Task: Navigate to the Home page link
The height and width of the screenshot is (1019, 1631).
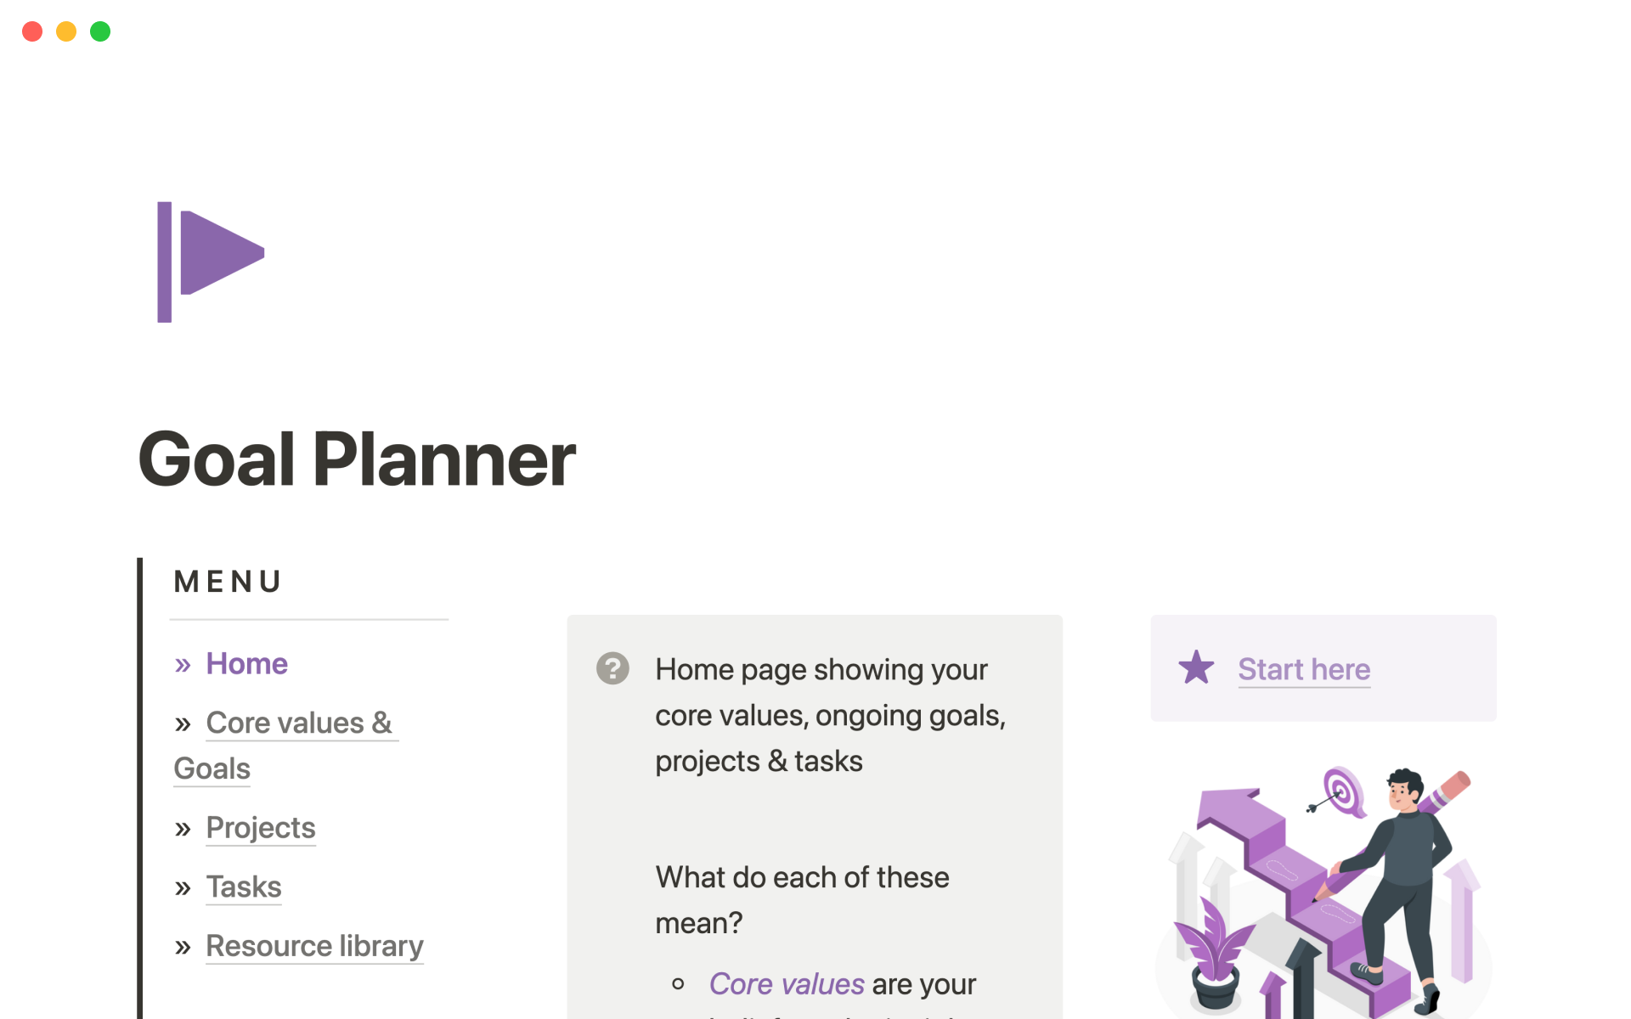Action: [248, 662]
